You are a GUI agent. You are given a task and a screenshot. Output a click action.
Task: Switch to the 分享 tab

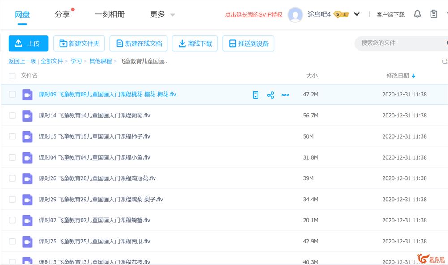62,14
